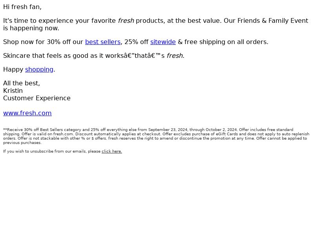The image size is (314, 236).
Task: Click the 'is happening now.' sentence
Action: [x=31, y=28]
